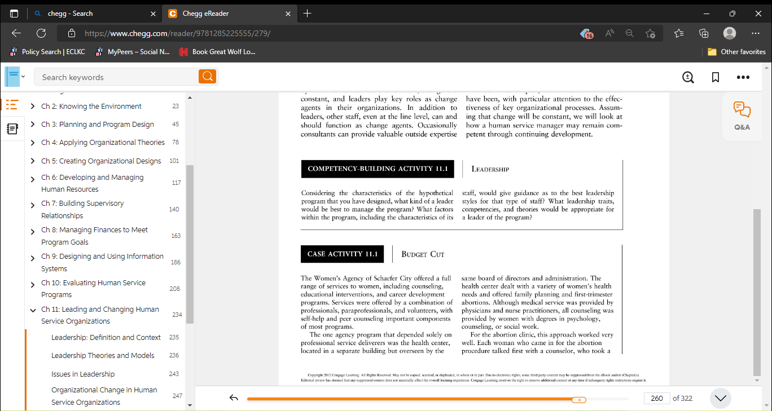The image size is (772, 411).
Task: Click the orange search magnifier button
Action: point(207,77)
